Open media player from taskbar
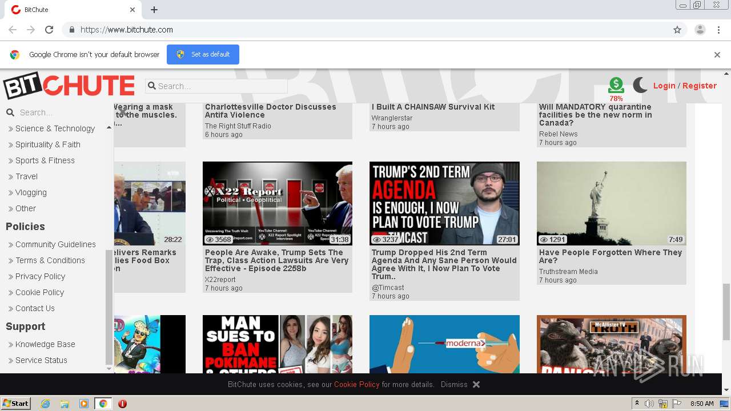 pyautogui.click(x=84, y=404)
